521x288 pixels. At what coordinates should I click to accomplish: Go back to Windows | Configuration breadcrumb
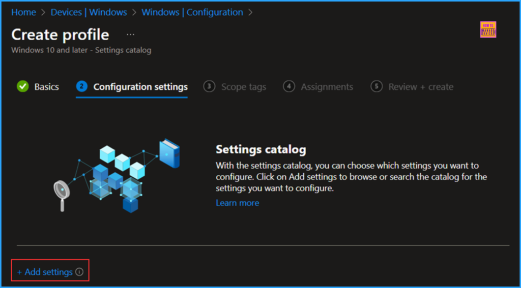coord(192,12)
